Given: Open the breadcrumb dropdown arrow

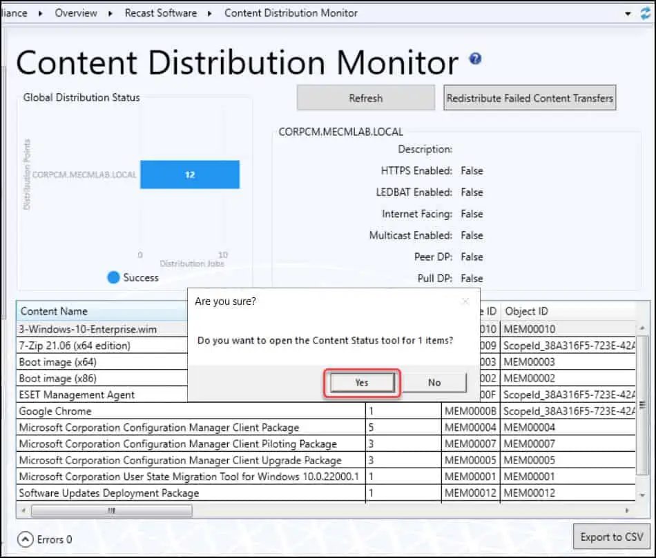Looking at the screenshot, I should (x=628, y=14).
